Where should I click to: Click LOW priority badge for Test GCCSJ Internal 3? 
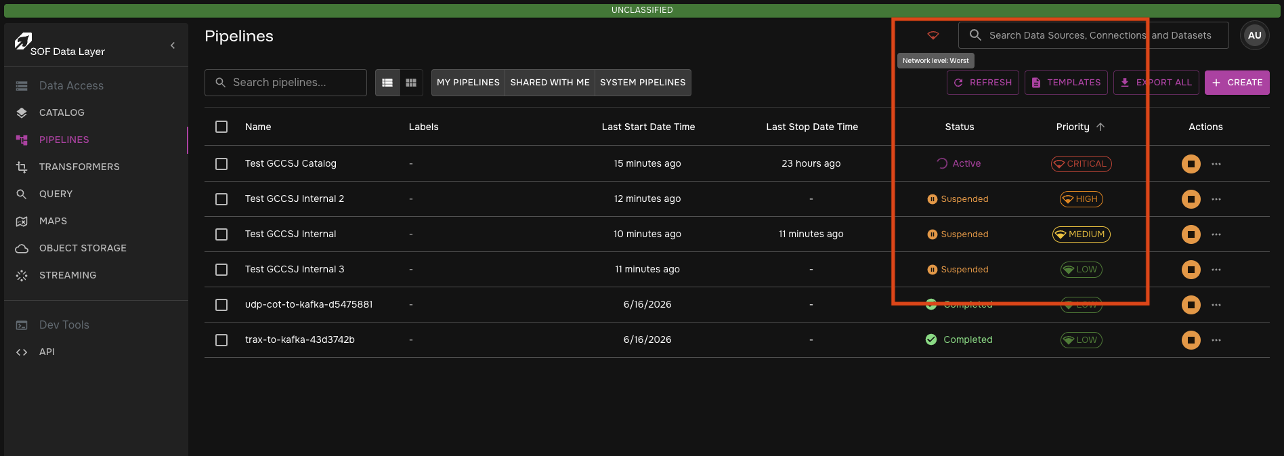tap(1081, 269)
